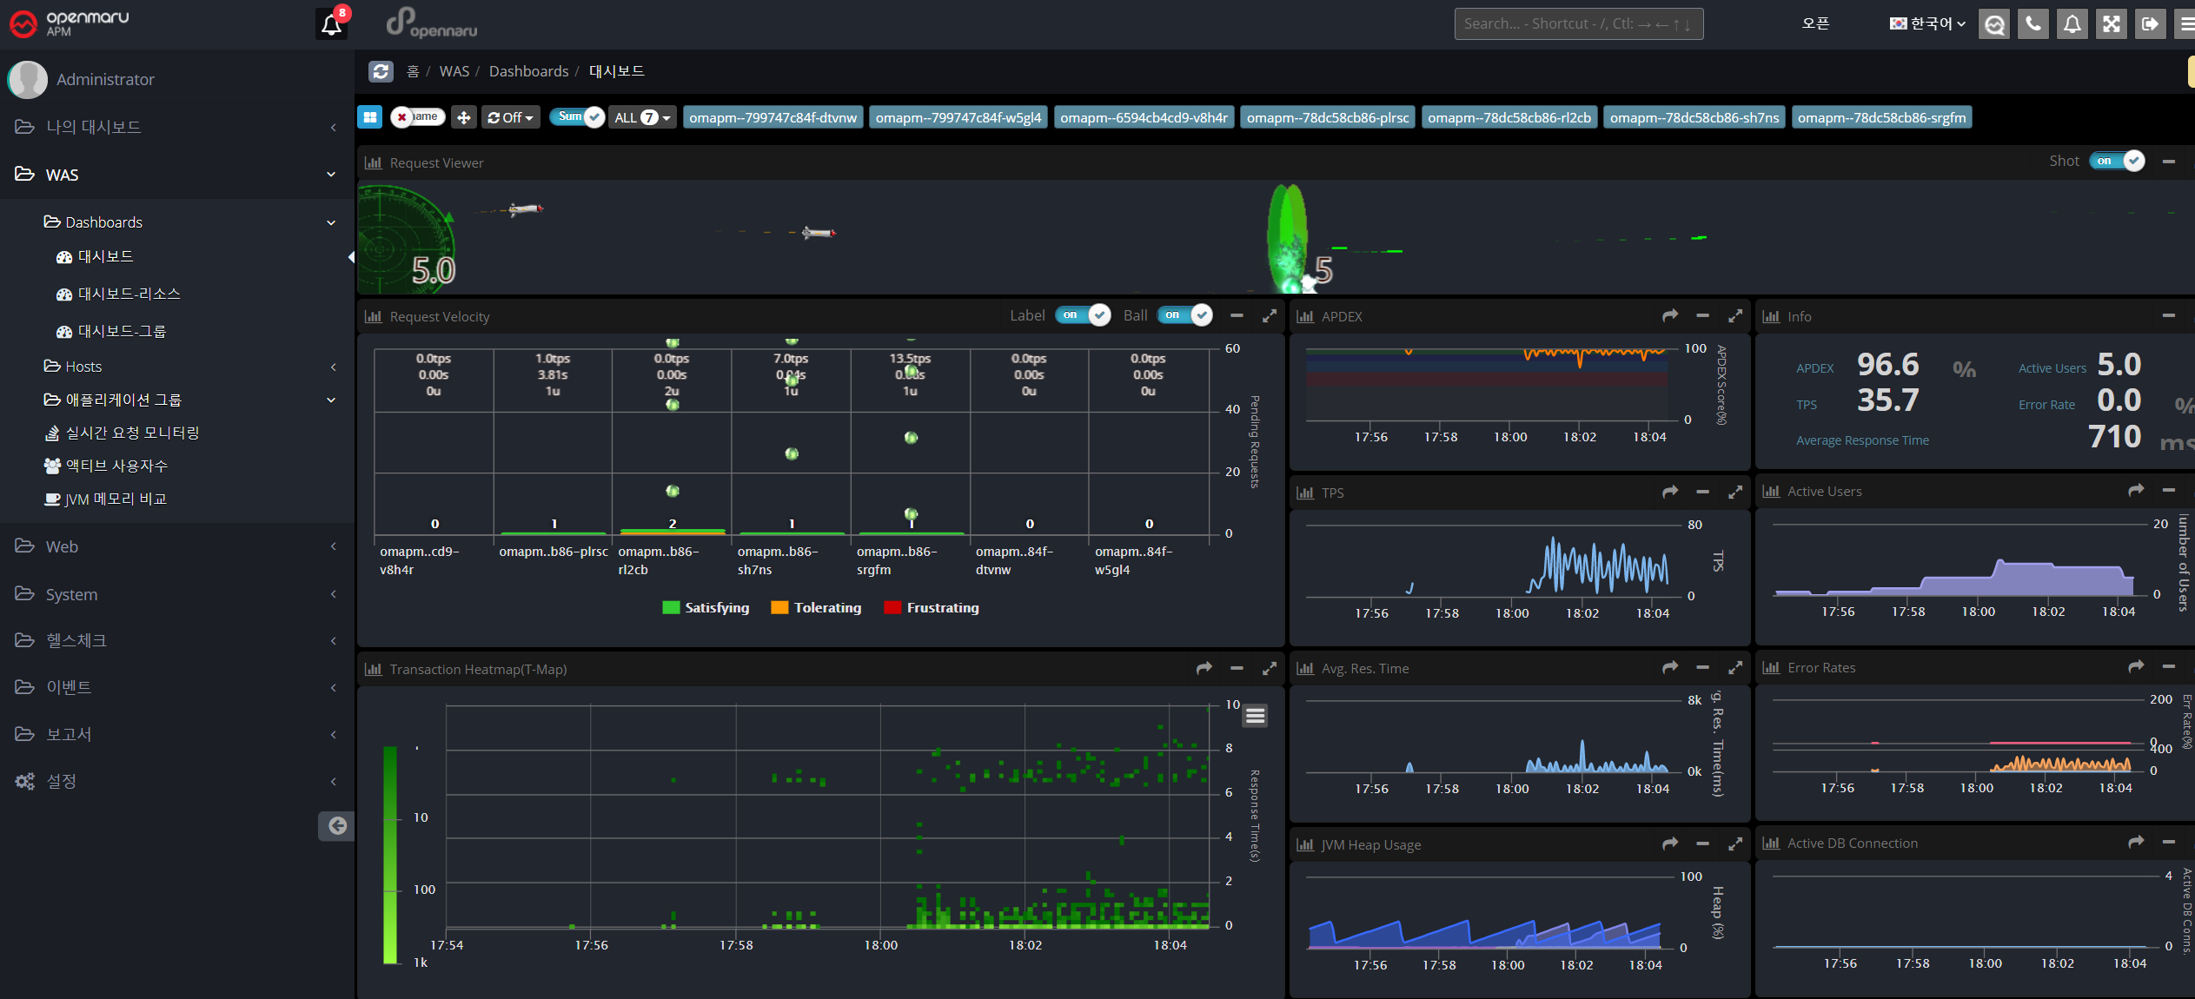Click the logout arrow icon in header
This screenshot has height=999, width=2195.
pos(2149,23)
